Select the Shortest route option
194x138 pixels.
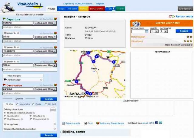[31, 116]
